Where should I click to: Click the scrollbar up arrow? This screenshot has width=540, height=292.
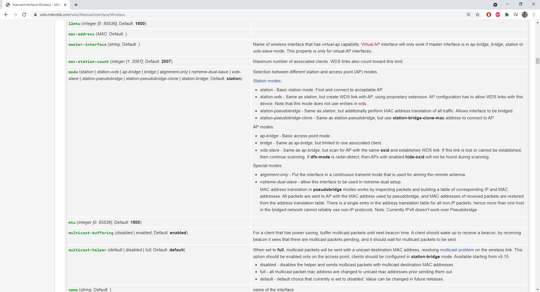click(537, 22)
